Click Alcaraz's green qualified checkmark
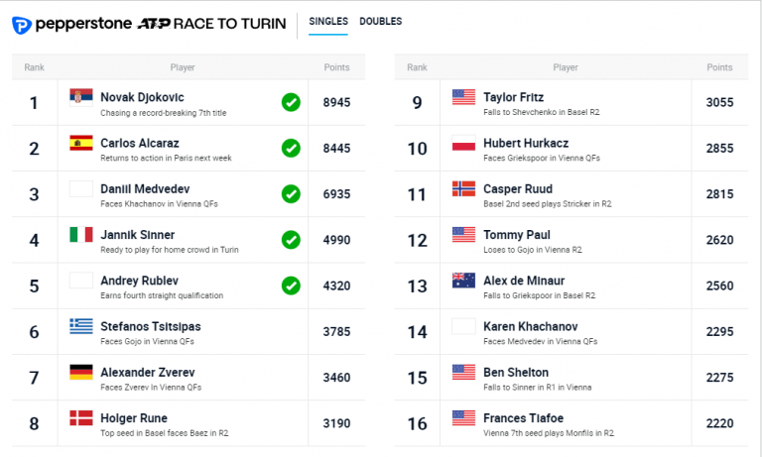The height and width of the screenshot is (457, 762). [x=291, y=148]
